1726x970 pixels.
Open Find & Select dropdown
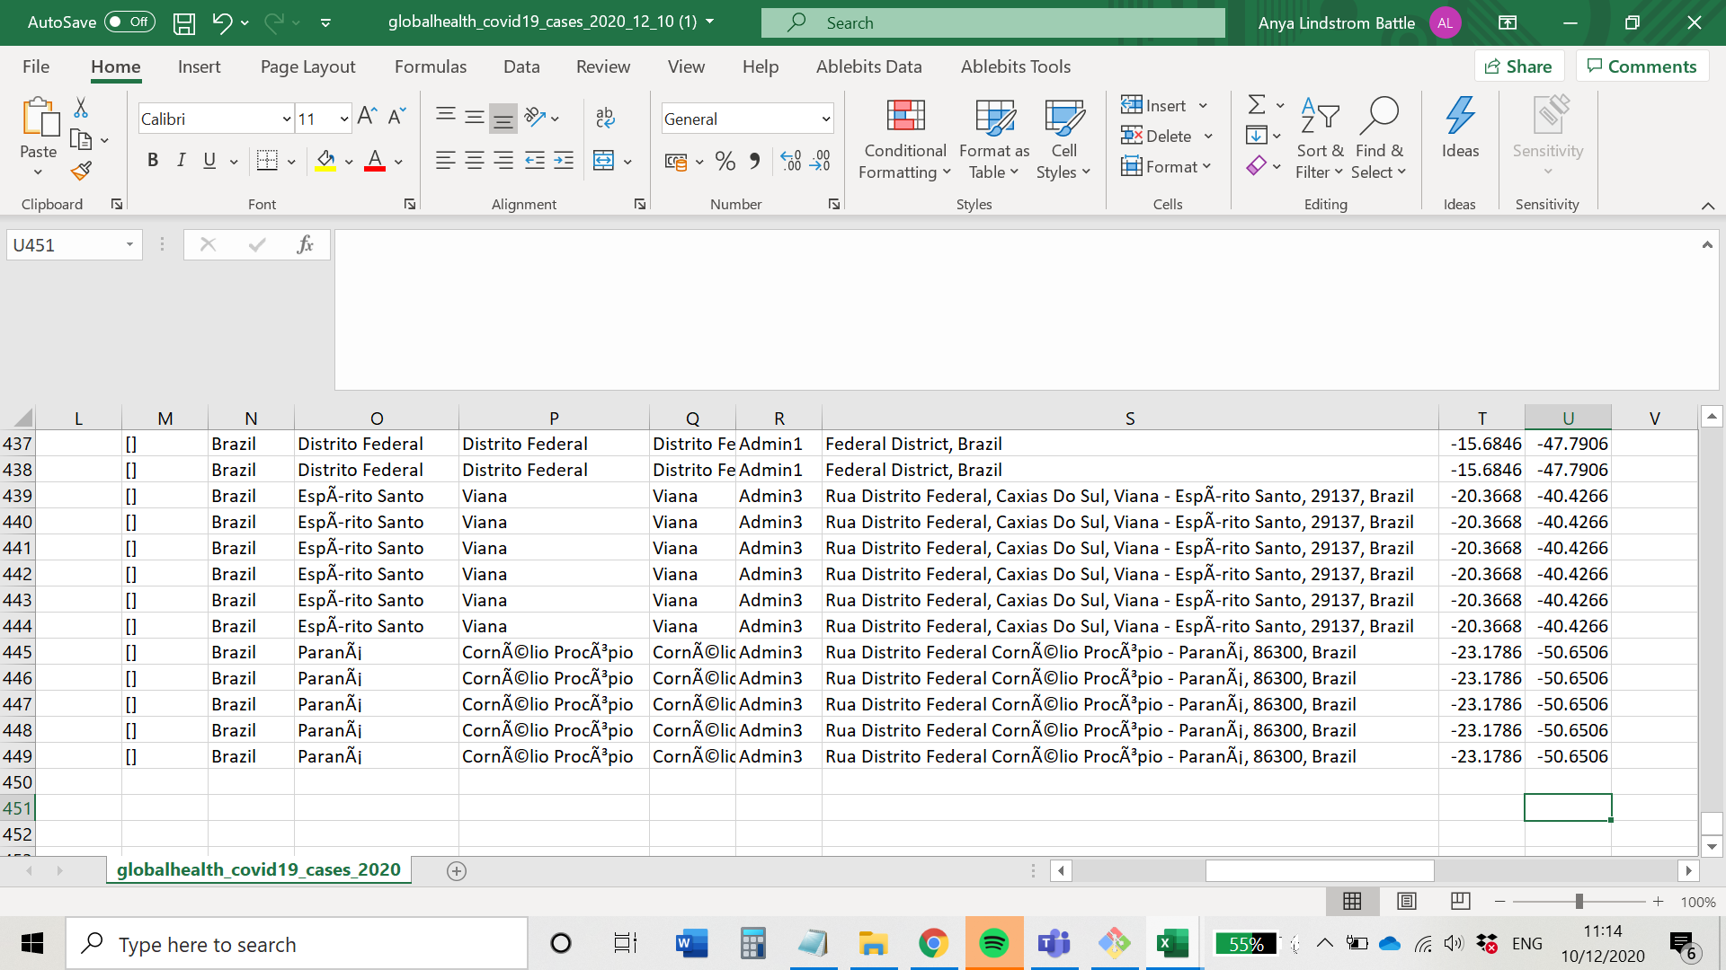1378,139
